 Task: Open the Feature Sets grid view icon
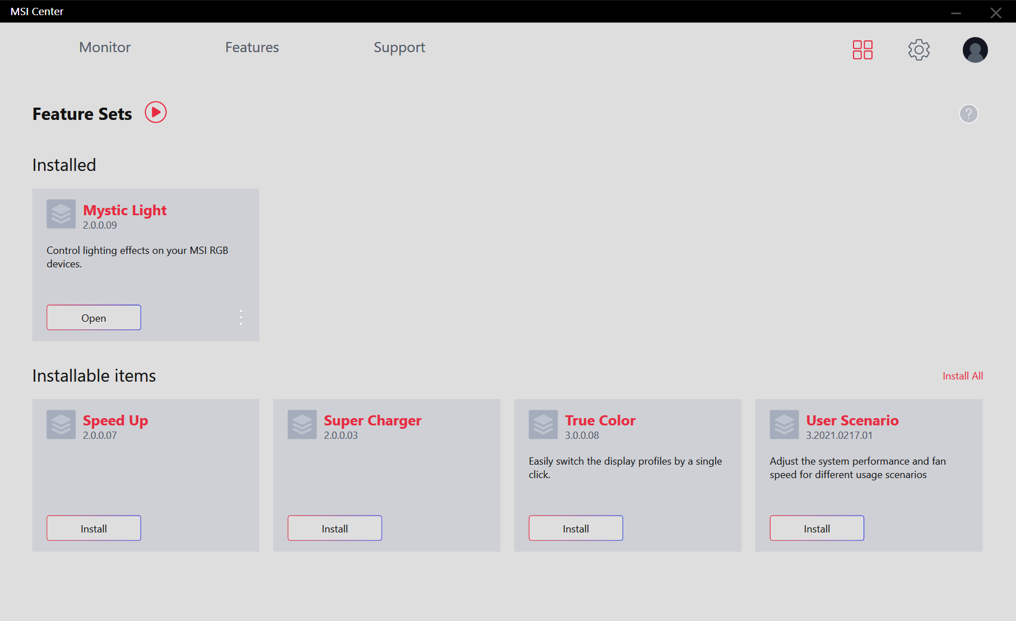tap(862, 49)
